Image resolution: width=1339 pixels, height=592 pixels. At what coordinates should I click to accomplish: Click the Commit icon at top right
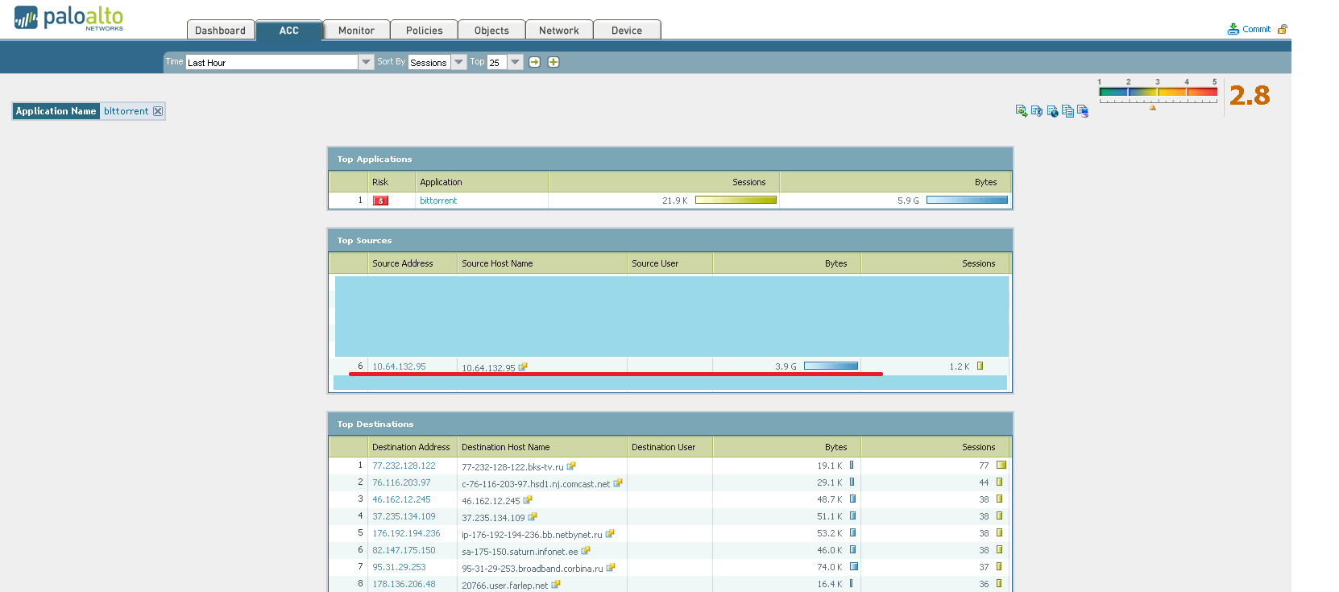coord(1233,29)
